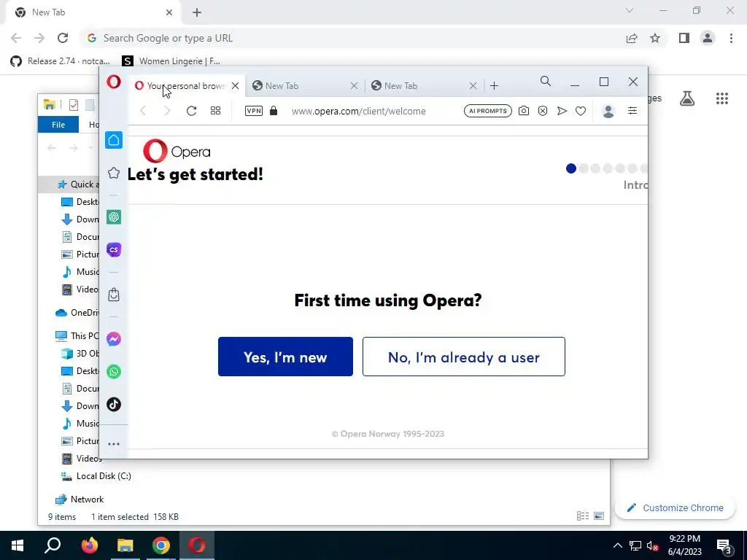Click Opera logo on welcome page
Viewport: 747px width, 560px height.
[177, 151]
